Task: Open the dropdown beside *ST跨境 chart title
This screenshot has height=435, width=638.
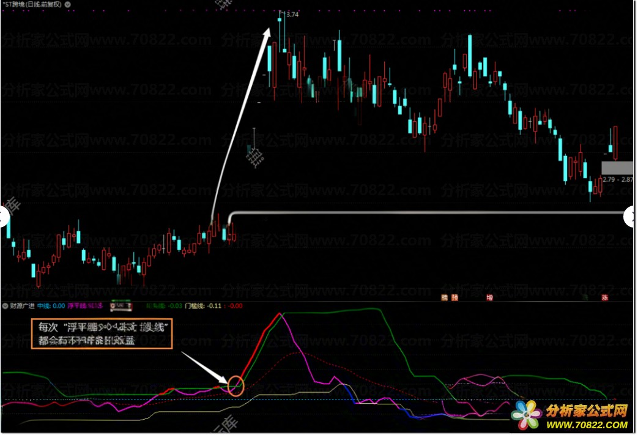Action: click(x=67, y=4)
